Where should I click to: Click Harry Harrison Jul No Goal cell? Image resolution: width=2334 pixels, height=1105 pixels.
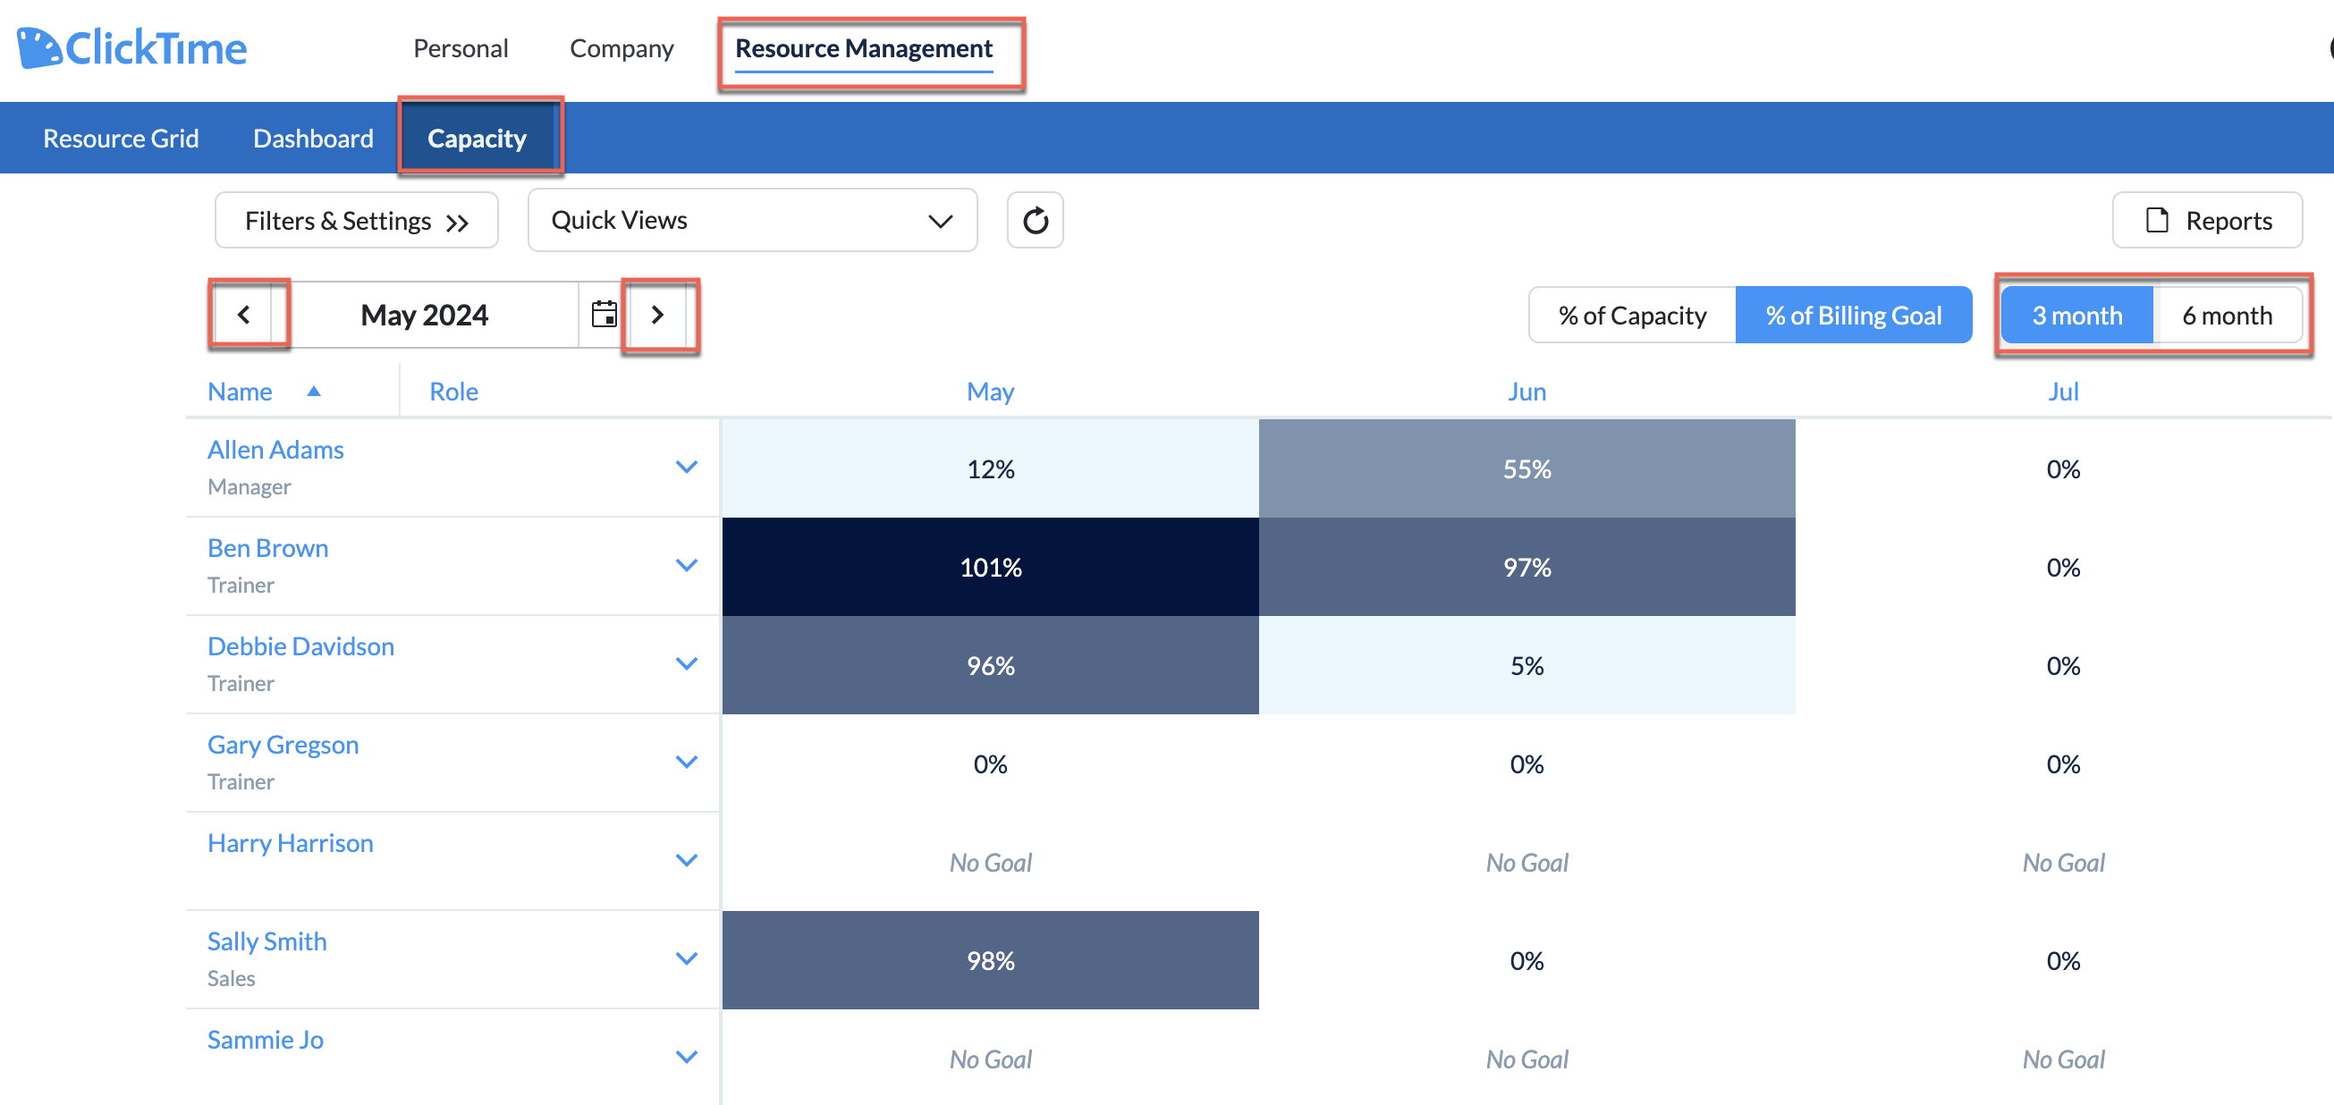coord(2063,861)
